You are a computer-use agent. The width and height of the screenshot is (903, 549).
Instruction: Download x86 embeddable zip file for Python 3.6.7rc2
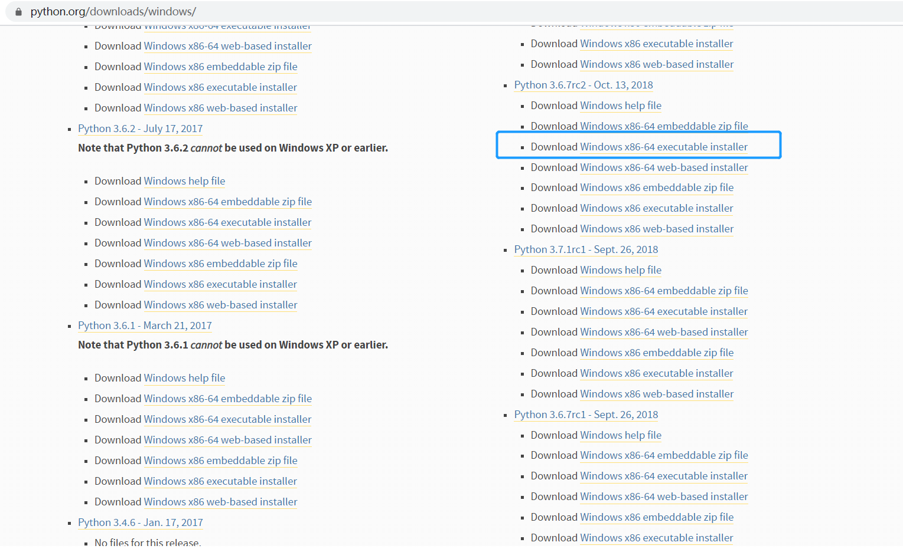[x=657, y=188]
